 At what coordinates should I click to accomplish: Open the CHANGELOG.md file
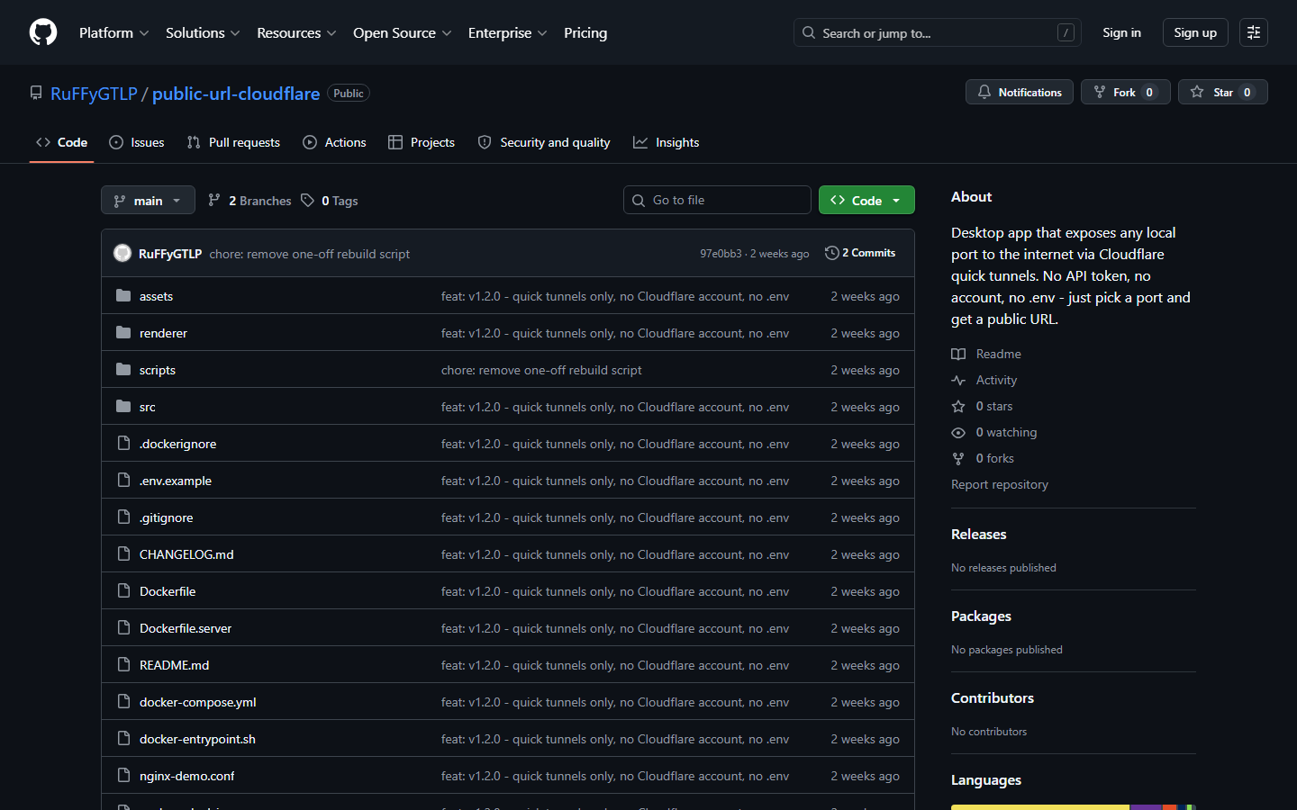click(186, 554)
